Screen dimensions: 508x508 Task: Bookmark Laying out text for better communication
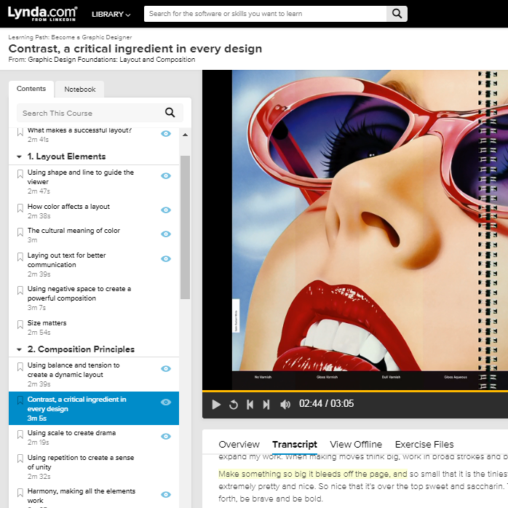coord(20,257)
